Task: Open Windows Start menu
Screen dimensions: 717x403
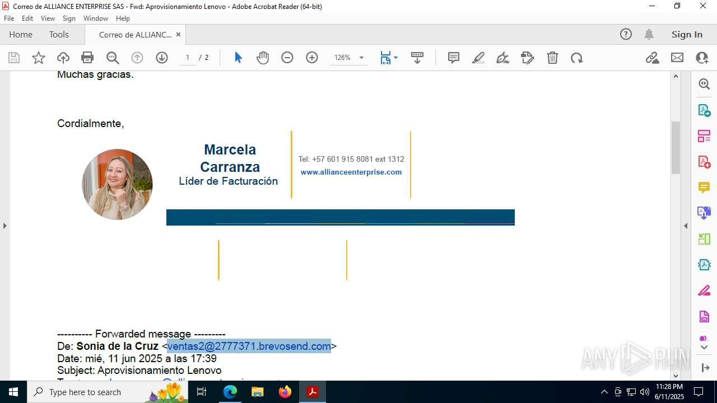Action: tap(13, 392)
